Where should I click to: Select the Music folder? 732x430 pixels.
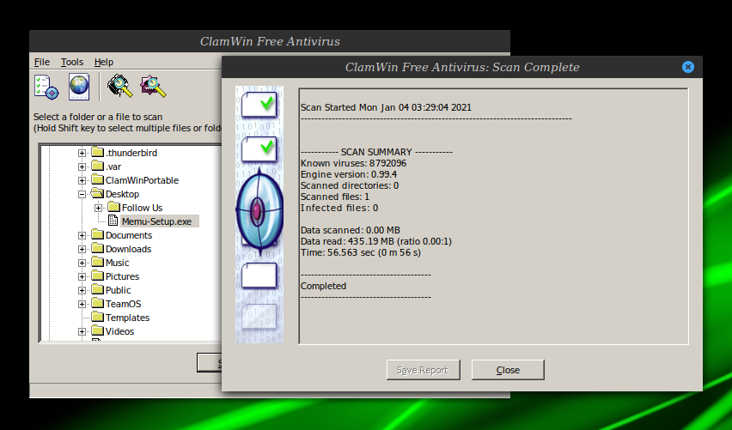(117, 263)
